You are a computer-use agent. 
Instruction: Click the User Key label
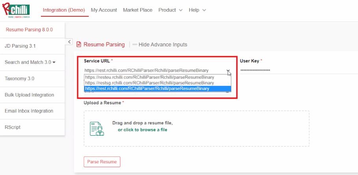(249, 61)
